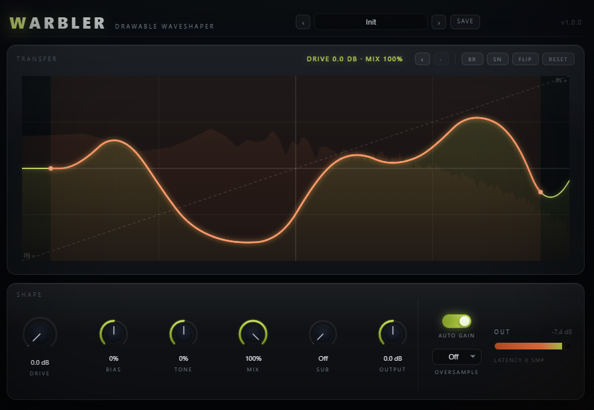Click the BR curve button

[x=472, y=59]
